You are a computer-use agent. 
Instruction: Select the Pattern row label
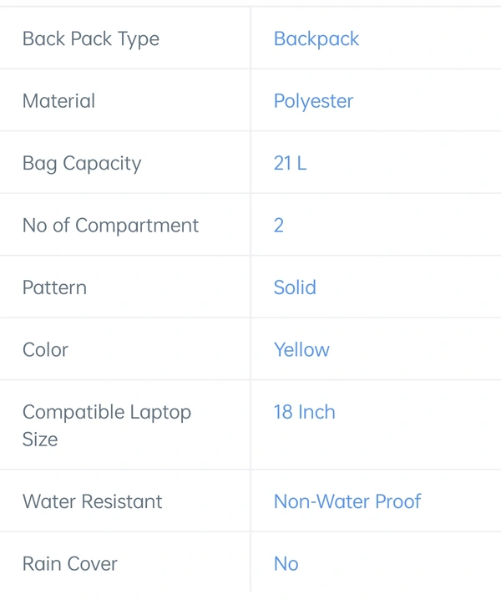[54, 287]
